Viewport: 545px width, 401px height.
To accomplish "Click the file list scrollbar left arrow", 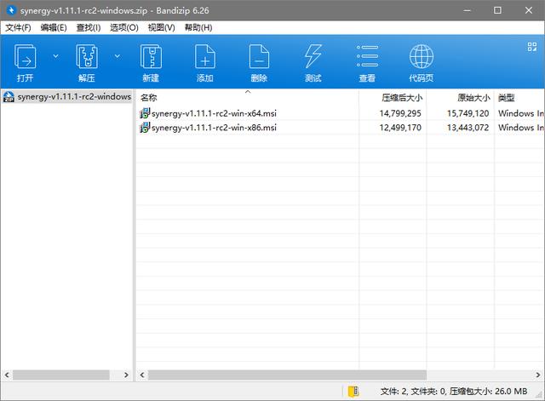I will (x=142, y=375).
